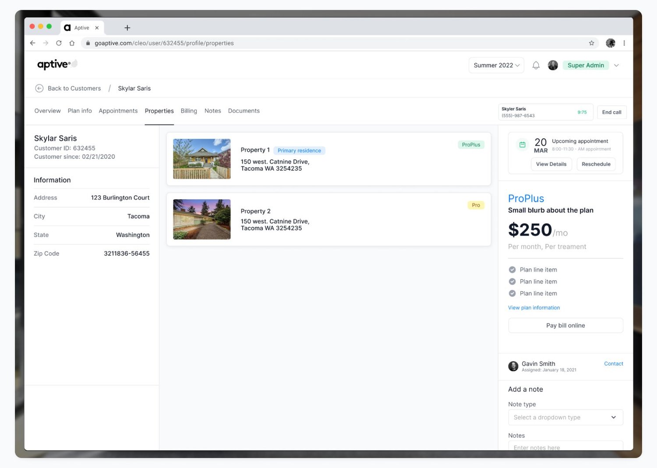Click the Property 1 house thumbnail
The height and width of the screenshot is (468, 657).
(x=202, y=159)
